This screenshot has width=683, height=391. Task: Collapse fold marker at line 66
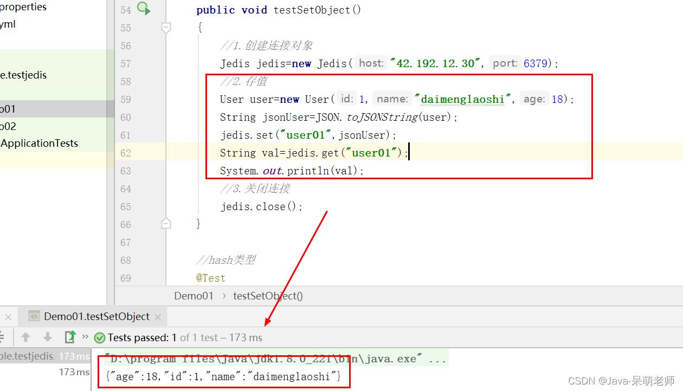(x=166, y=224)
